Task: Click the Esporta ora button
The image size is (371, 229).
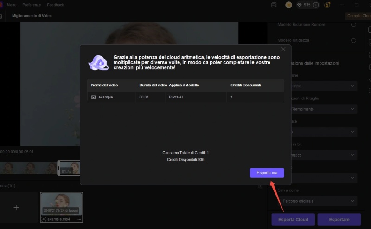Action: tap(267, 173)
